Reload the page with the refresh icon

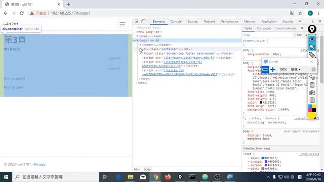[22, 13]
